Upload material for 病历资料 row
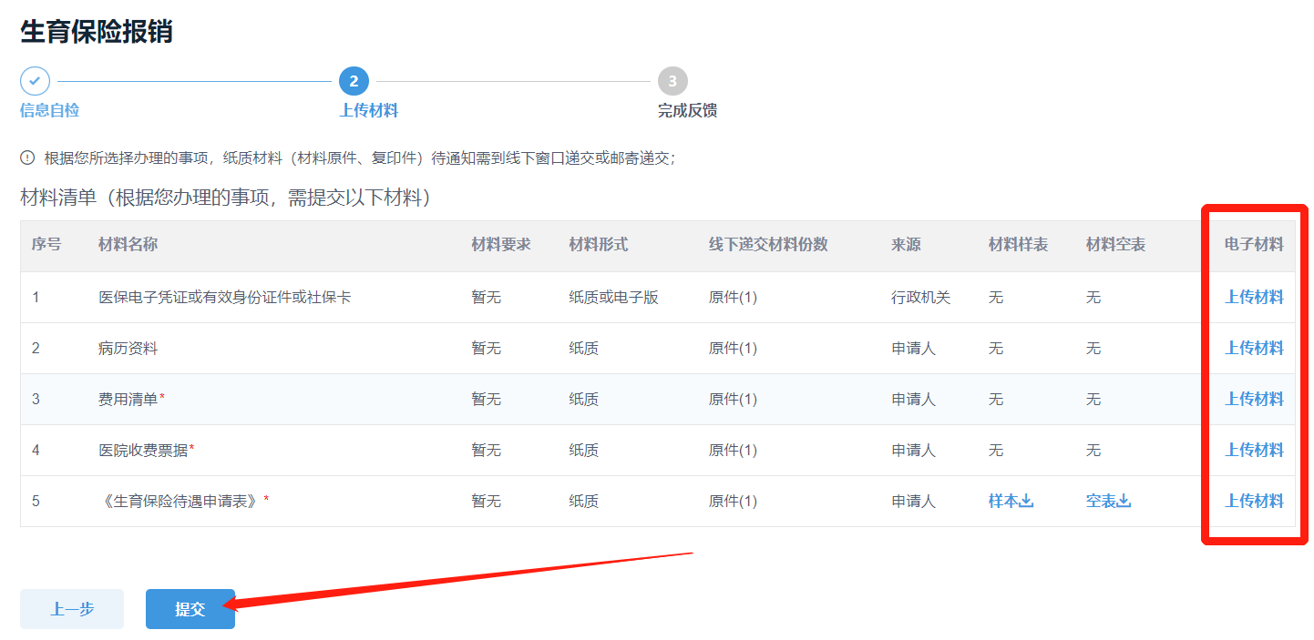Viewport: 1314px width, 640px height. click(x=1254, y=348)
